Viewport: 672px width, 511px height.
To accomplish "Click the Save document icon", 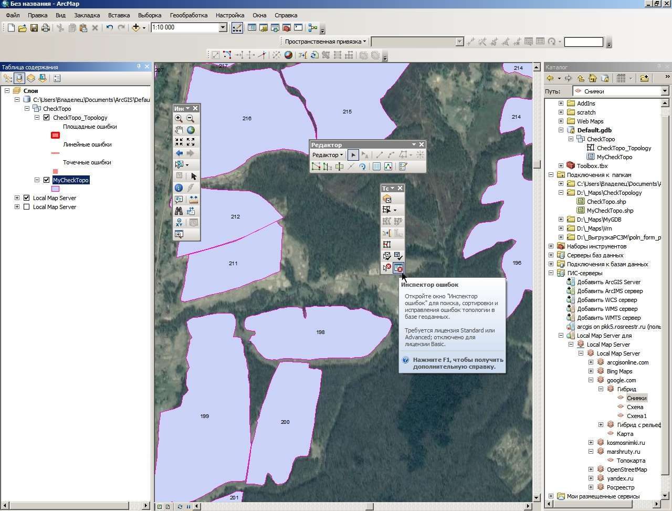I will (34, 28).
